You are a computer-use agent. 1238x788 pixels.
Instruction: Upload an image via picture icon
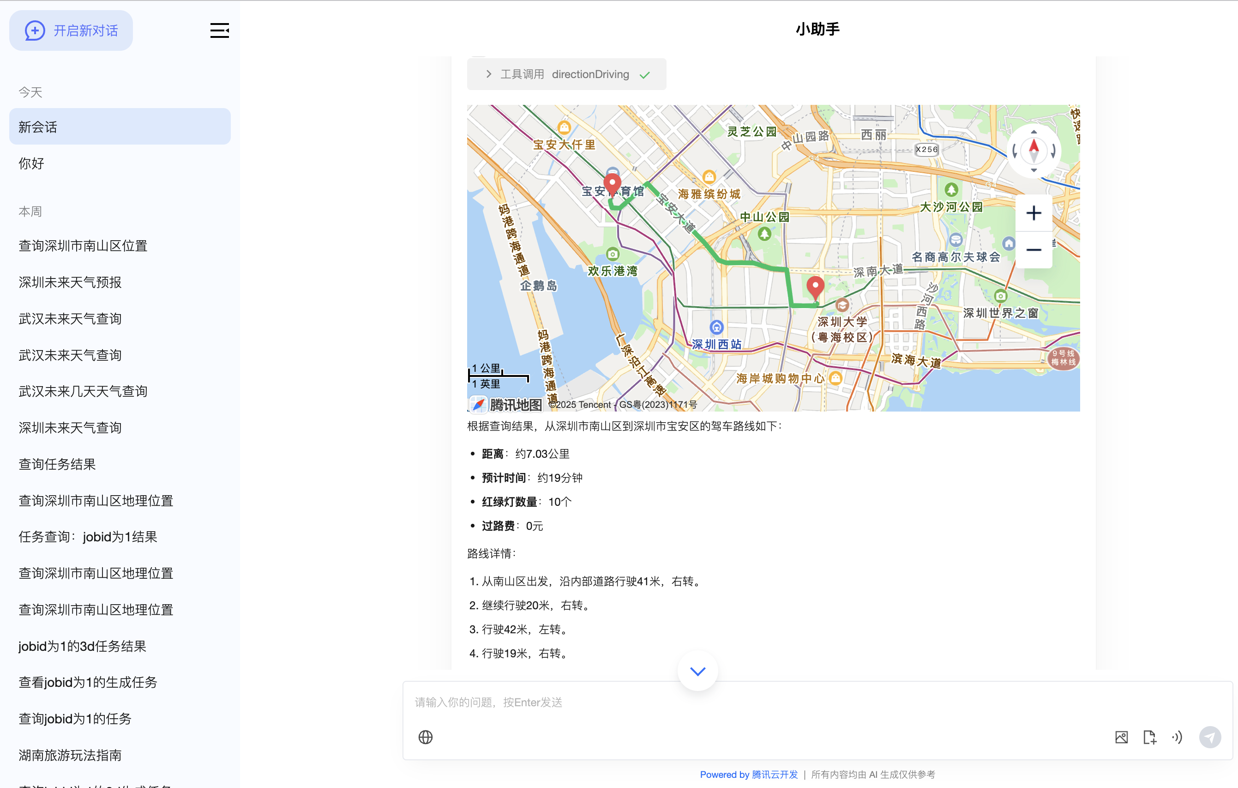coord(1121,737)
